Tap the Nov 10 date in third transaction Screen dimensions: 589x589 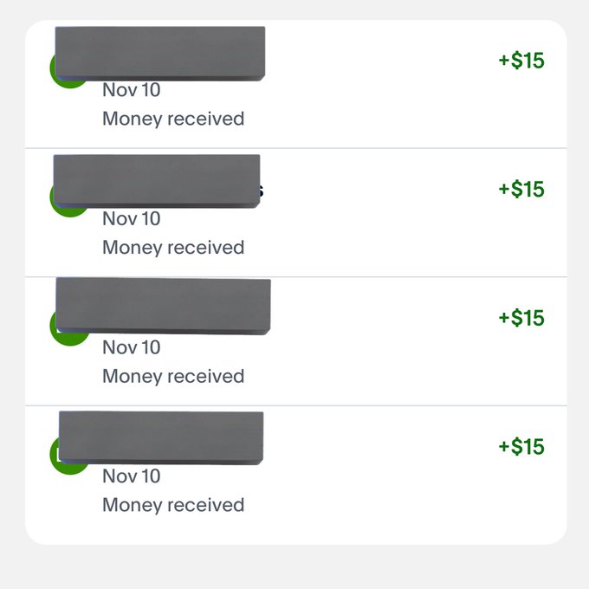[x=132, y=348]
